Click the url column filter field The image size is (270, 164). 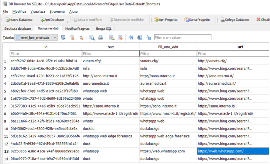click(x=233, y=54)
